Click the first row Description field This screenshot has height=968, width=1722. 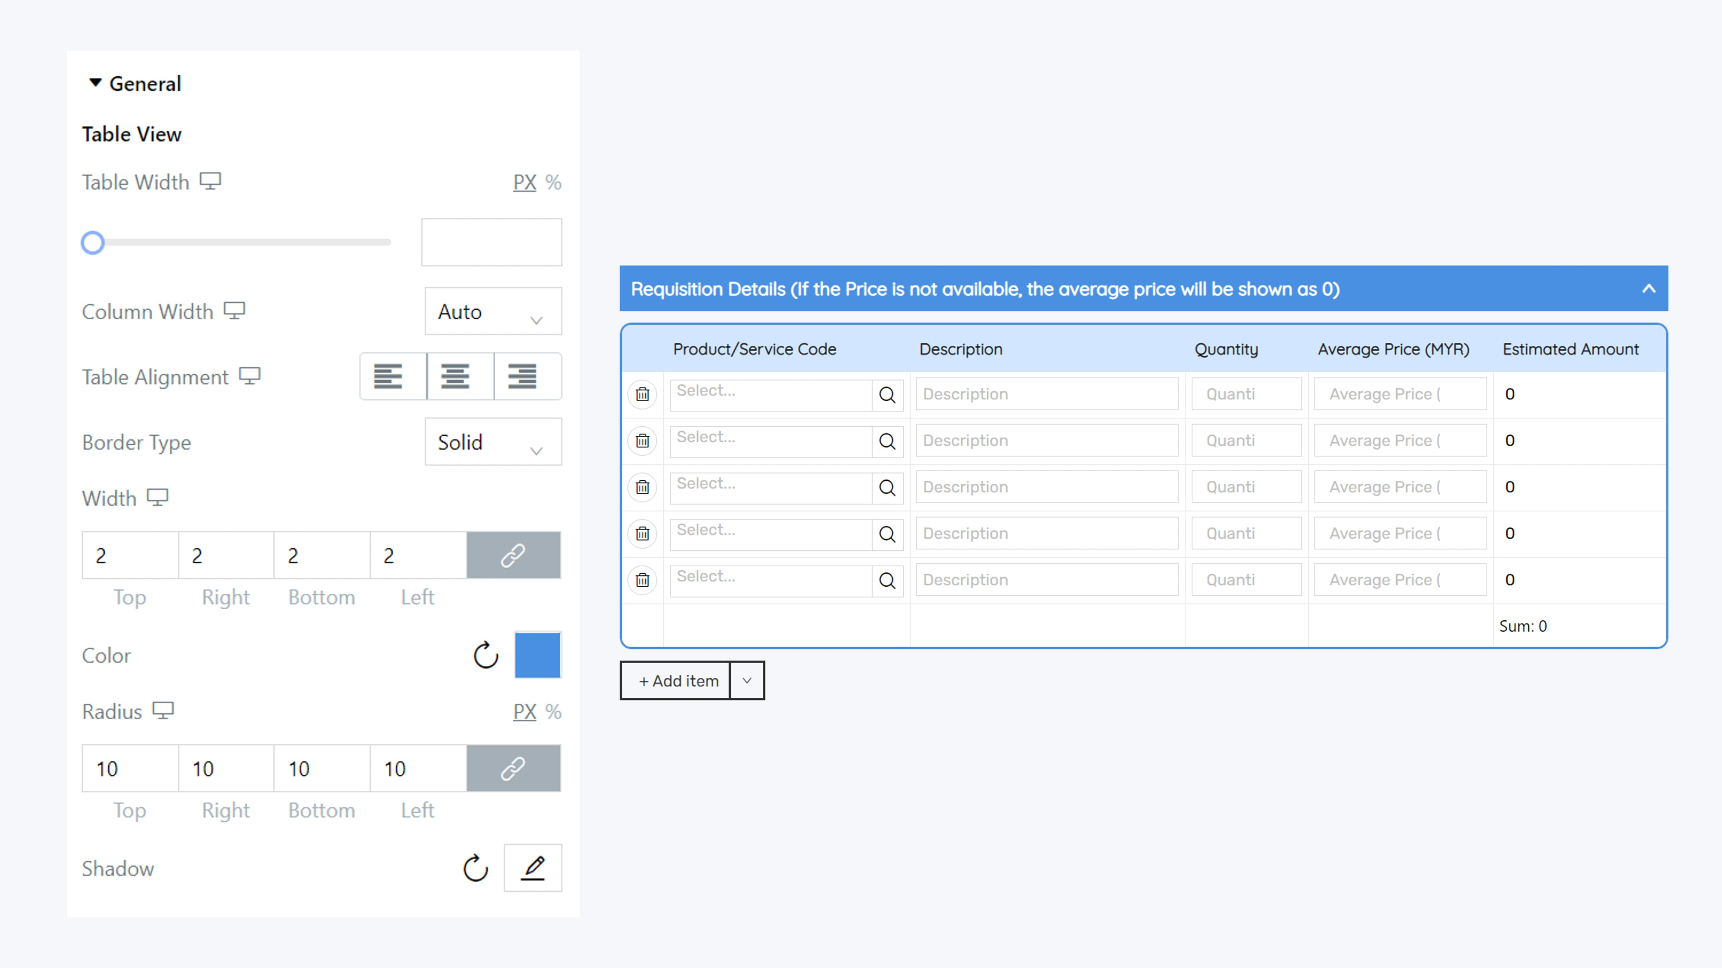tap(1047, 394)
